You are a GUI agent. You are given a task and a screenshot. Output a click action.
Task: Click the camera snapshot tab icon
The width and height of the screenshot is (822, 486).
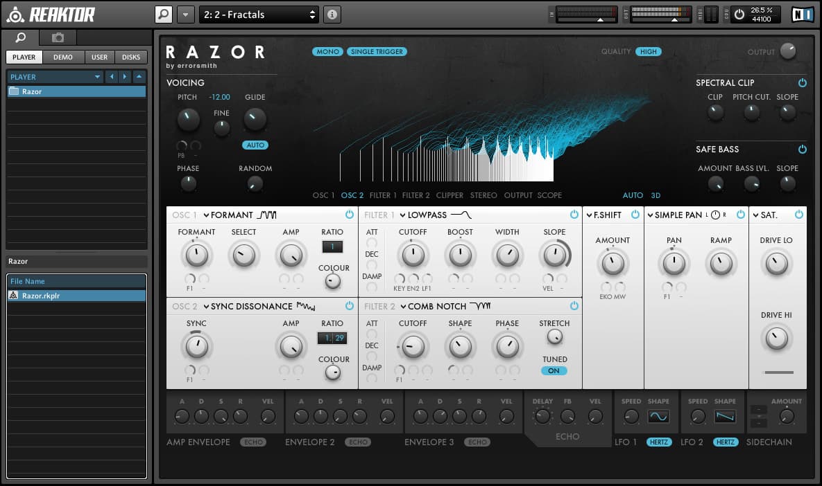click(58, 37)
